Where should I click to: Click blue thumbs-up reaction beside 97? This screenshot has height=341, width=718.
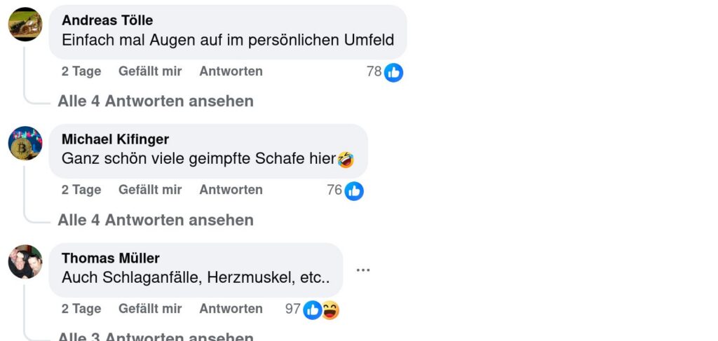pyautogui.click(x=312, y=309)
